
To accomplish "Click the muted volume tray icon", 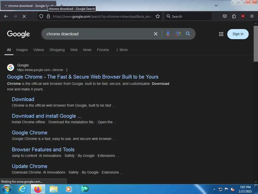I will (232, 189).
